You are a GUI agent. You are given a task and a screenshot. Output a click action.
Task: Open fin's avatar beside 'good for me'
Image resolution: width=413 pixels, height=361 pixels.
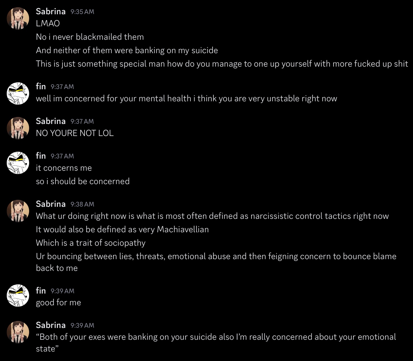(x=18, y=296)
